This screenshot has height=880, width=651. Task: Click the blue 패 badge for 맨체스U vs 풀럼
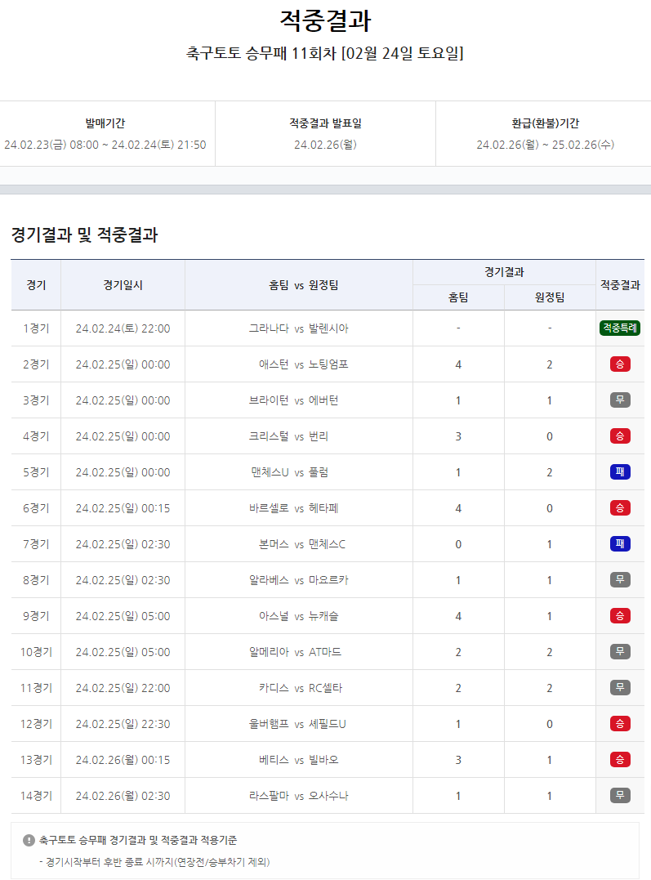pyautogui.click(x=620, y=472)
